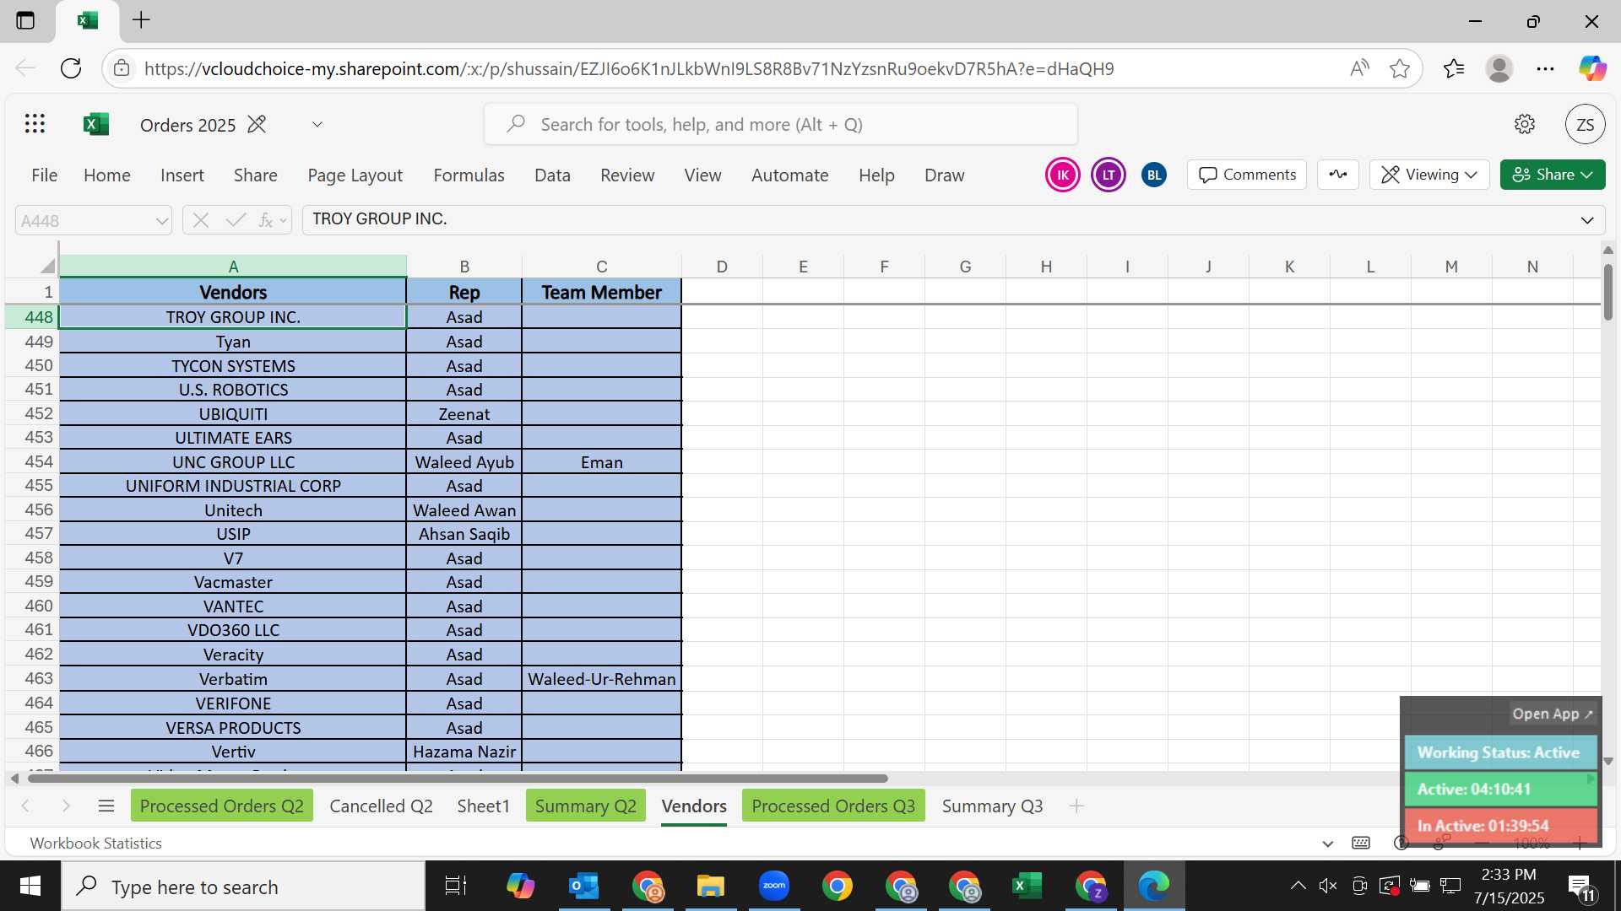This screenshot has width=1621, height=911.
Task: Select the Eman team member cell
Action: click(x=601, y=461)
